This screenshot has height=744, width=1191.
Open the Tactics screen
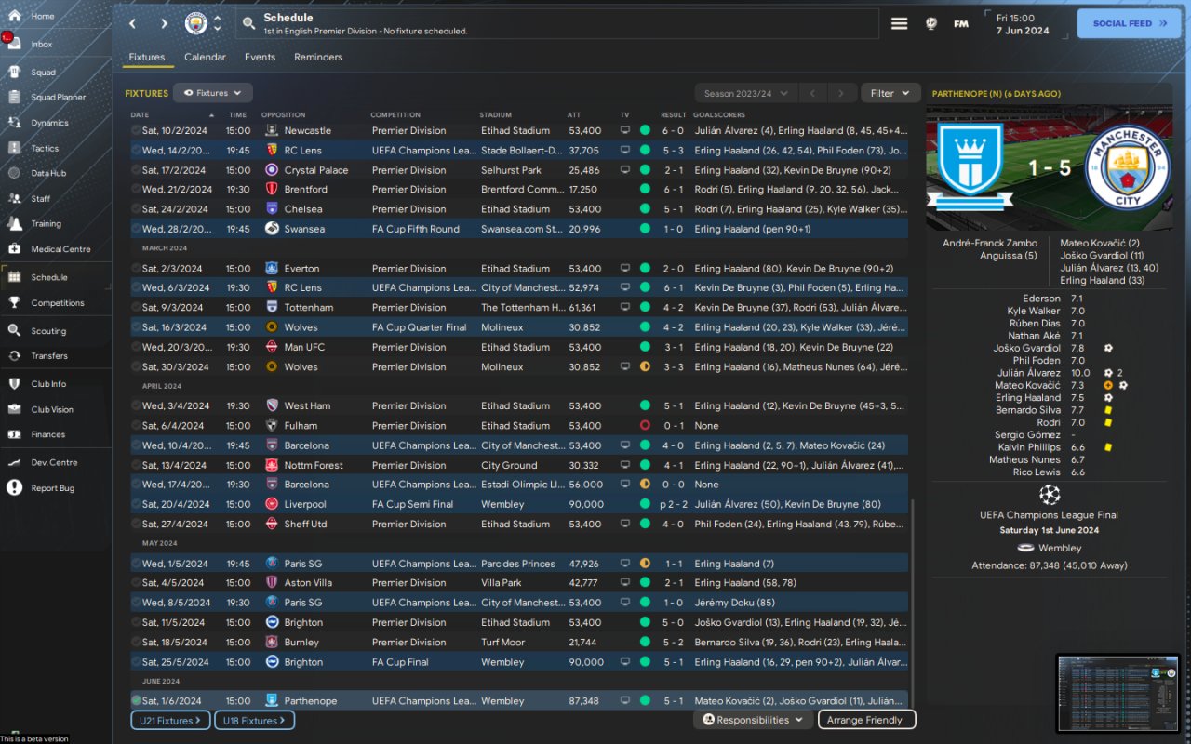45,148
